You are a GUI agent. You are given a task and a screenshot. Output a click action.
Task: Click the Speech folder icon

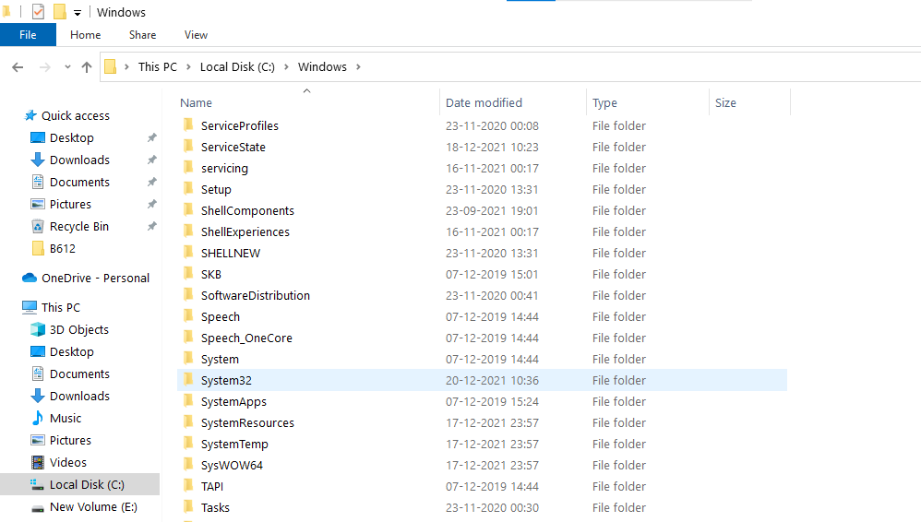(188, 316)
